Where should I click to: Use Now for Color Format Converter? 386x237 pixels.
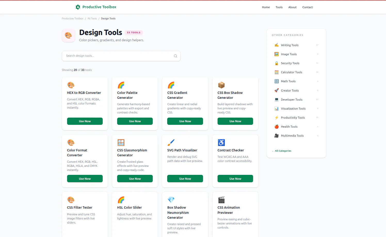tap(85, 179)
